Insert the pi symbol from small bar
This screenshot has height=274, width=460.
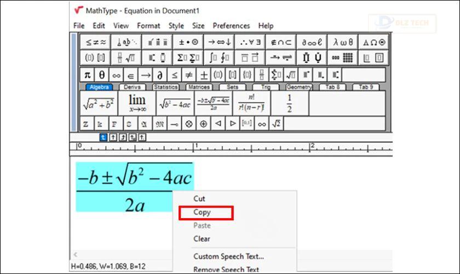87,75
